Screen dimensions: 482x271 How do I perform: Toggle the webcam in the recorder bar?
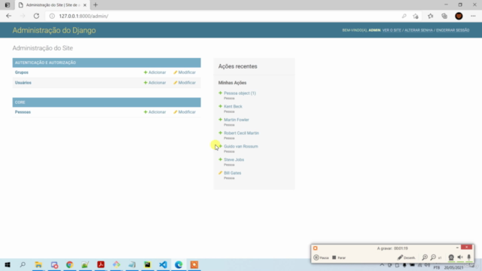point(451,257)
